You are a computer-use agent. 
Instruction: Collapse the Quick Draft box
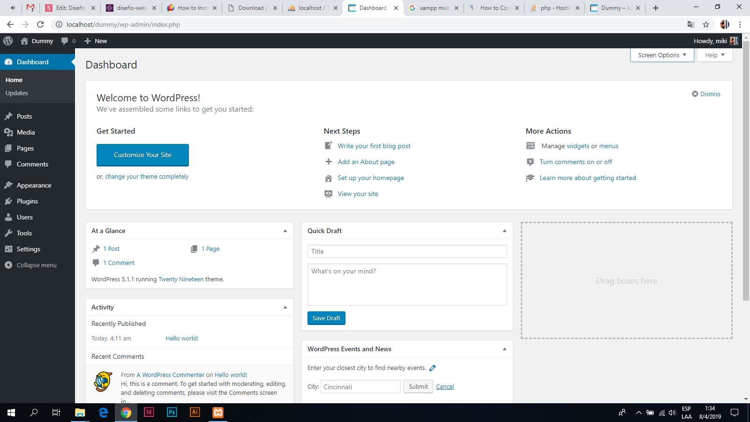coord(504,231)
